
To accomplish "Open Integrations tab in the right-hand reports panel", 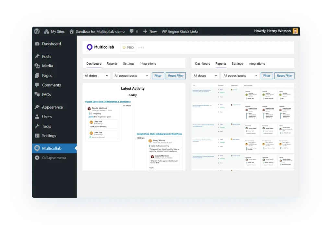I will coord(257,64).
